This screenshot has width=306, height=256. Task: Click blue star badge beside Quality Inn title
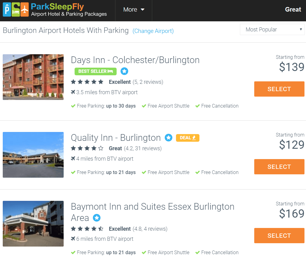[169, 138]
